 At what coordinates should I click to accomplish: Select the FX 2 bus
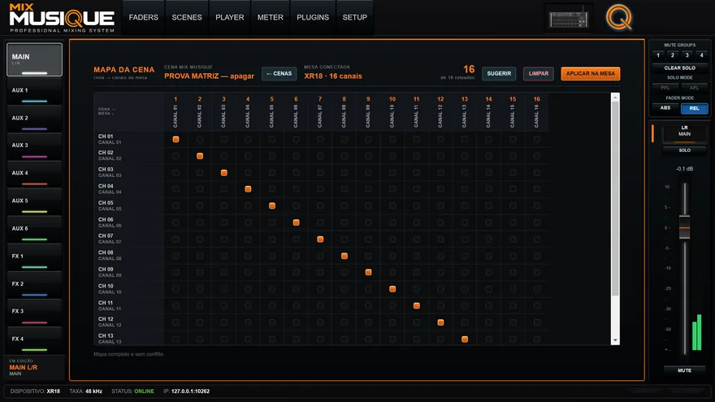(x=34, y=285)
